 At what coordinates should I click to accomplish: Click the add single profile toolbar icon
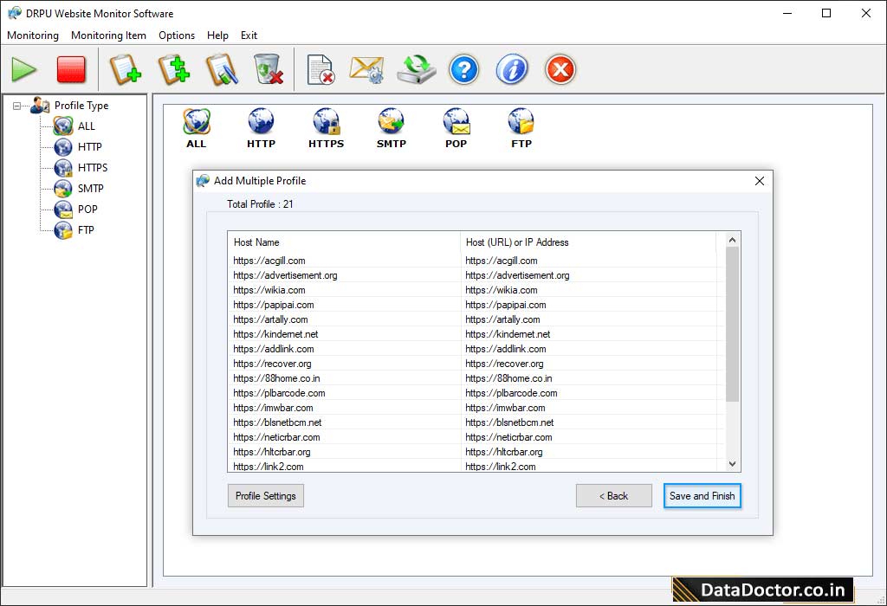125,69
